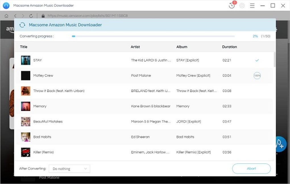Select title Throw It Back (feat. Keith Urban)
290x184 pixels.
[59, 91]
